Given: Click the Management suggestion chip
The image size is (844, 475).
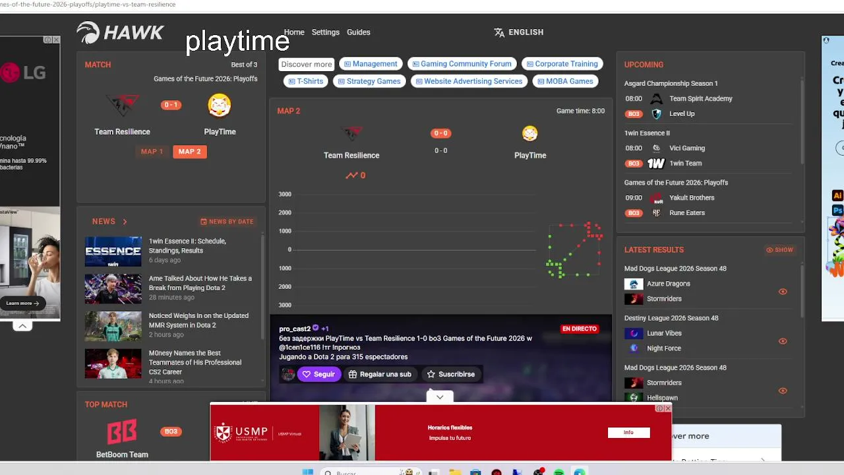Looking at the screenshot, I should point(371,64).
